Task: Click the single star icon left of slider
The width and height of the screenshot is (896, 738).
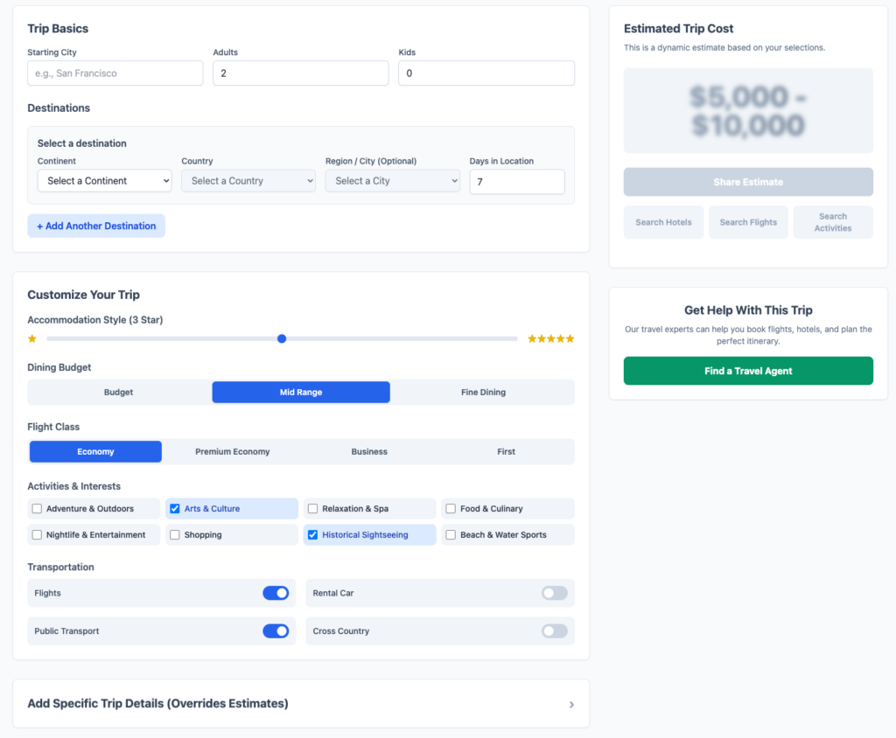Action: pyautogui.click(x=32, y=338)
